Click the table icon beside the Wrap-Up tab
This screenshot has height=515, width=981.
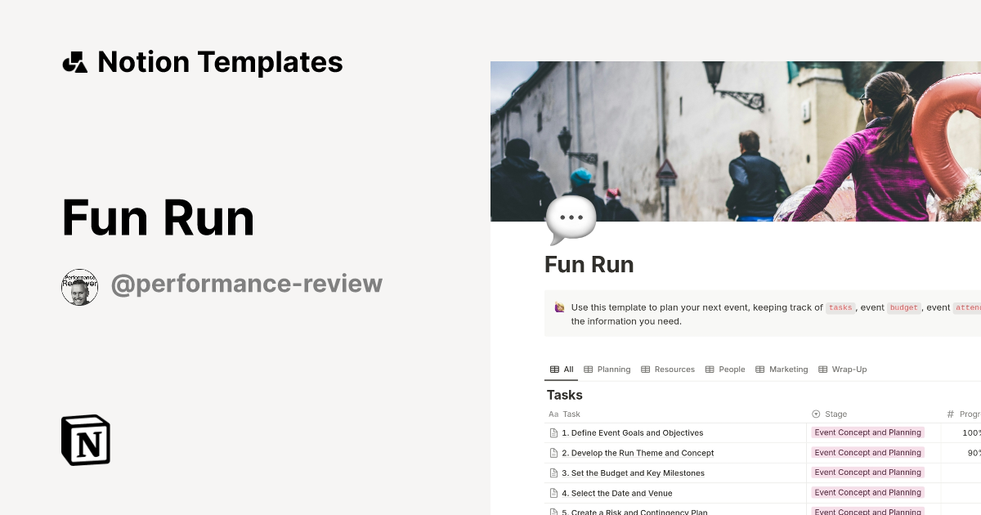[x=822, y=369]
